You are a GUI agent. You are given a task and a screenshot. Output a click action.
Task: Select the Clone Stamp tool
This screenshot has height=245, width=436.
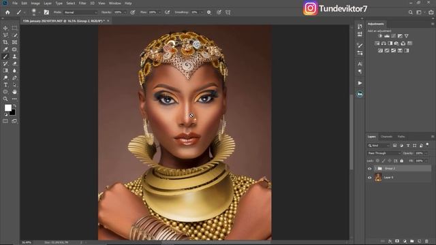[x=14, y=56]
